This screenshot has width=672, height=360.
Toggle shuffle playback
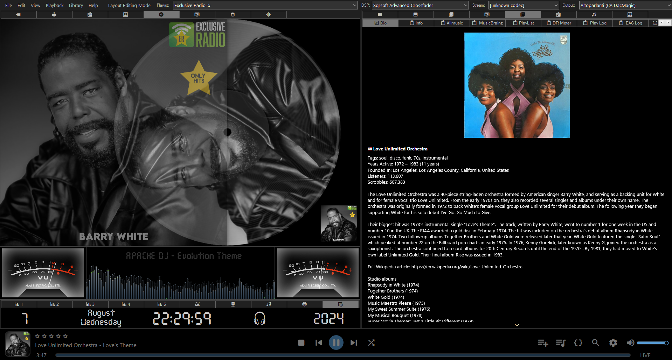tap(371, 343)
